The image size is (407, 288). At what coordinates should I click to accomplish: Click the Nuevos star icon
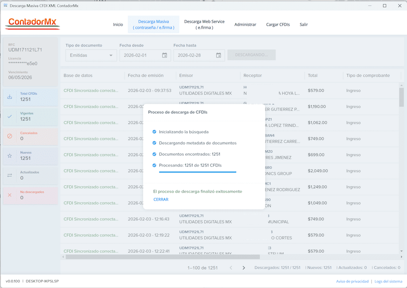(x=10, y=155)
